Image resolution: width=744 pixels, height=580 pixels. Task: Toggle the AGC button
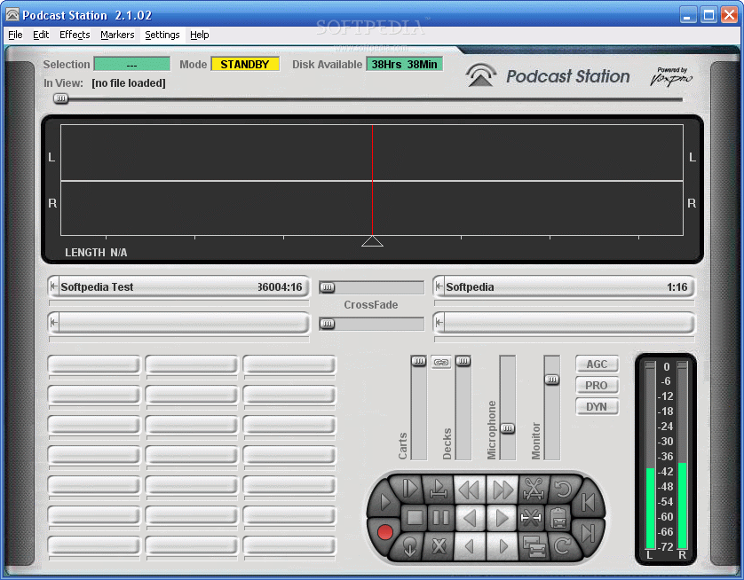[597, 364]
